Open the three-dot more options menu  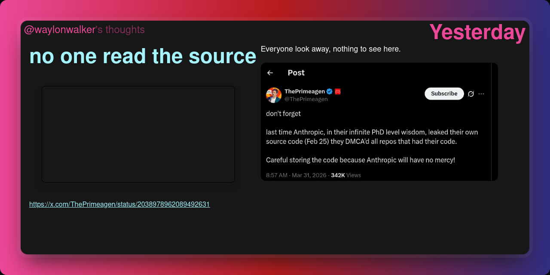click(481, 94)
